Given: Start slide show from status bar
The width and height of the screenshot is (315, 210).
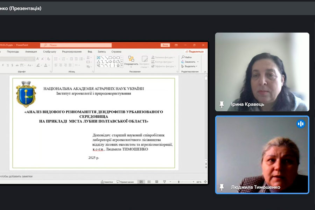Looking at the screenshot, I should [164, 182].
